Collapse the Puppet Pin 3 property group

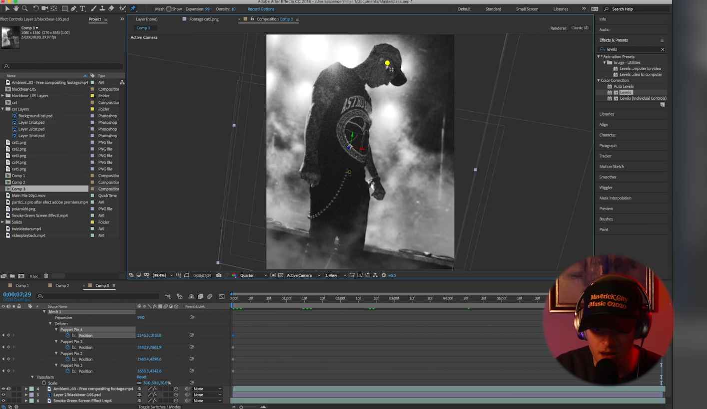pyautogui.click(x=56, y=342)
